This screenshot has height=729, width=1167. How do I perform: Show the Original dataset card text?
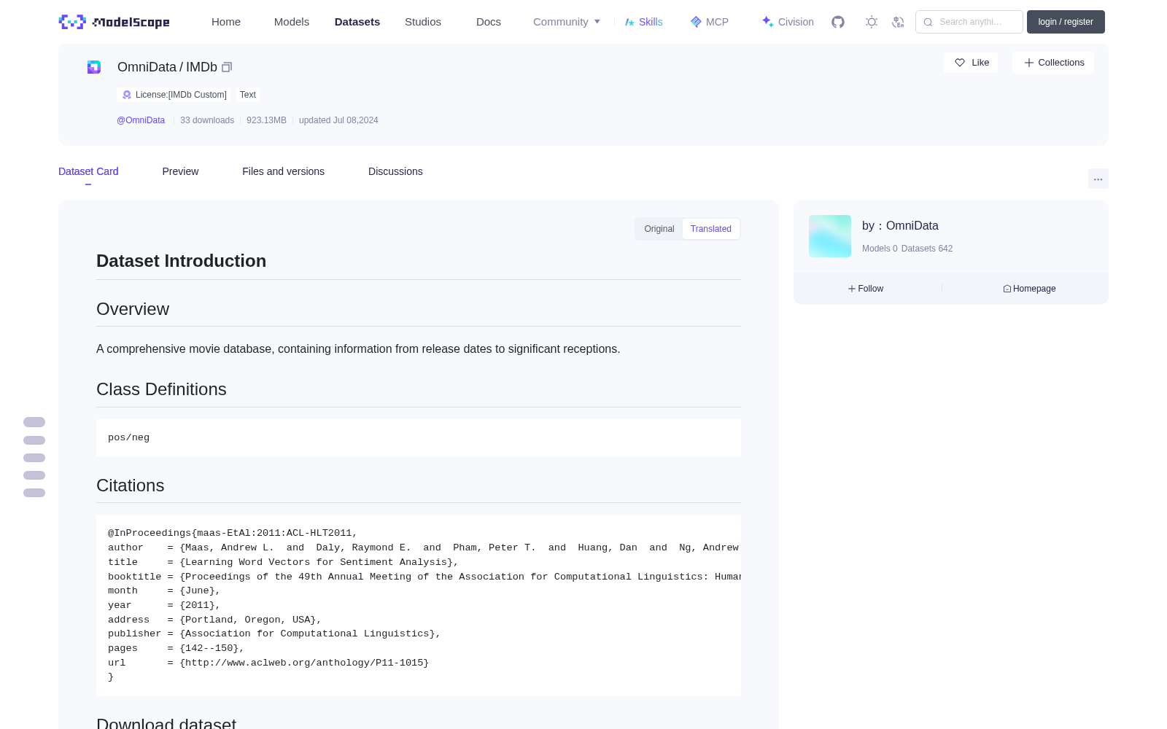pos(659,229)
